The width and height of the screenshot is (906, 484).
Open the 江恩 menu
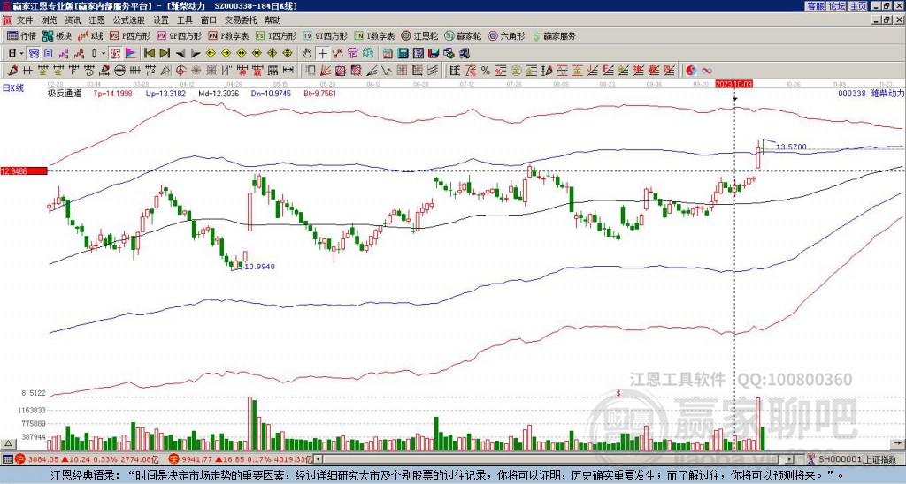(96, 20)
